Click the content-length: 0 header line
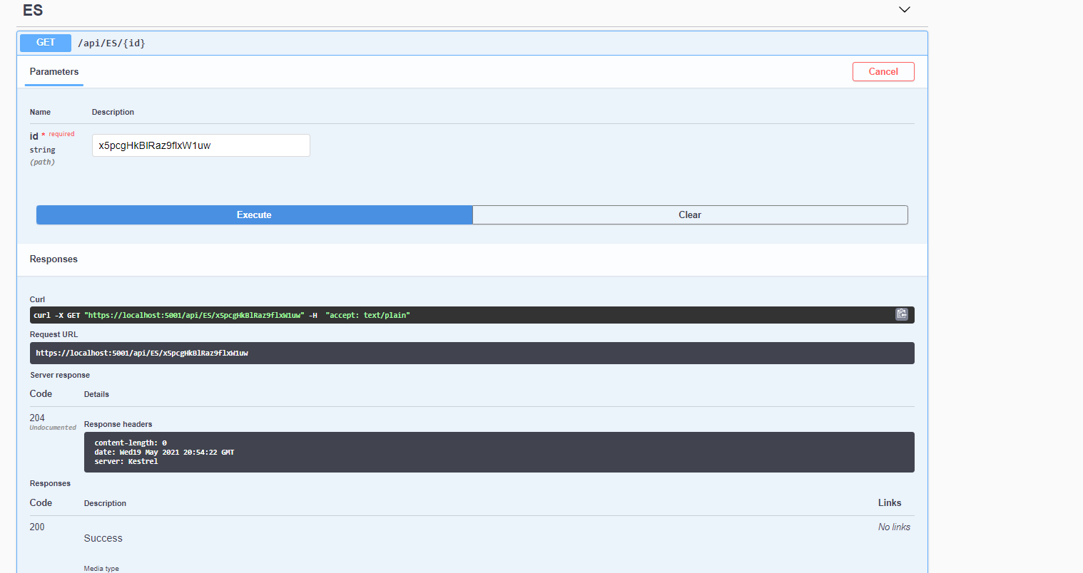This screenshot has width=1083, height=573. [131, 443]
